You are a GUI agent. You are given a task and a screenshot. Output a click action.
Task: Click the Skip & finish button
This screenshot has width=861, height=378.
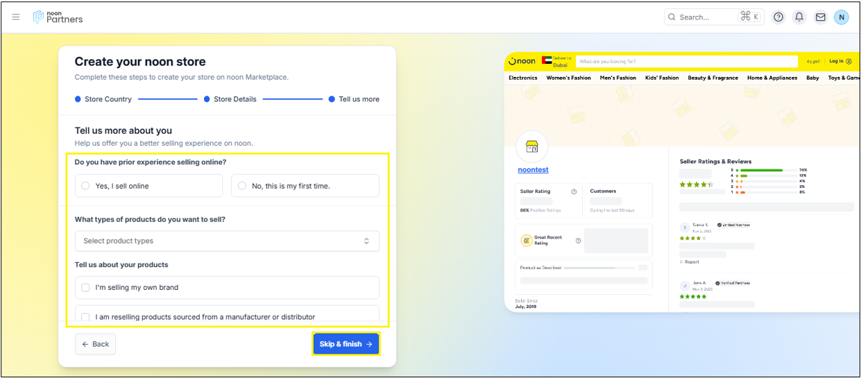(x=346, y=344)
